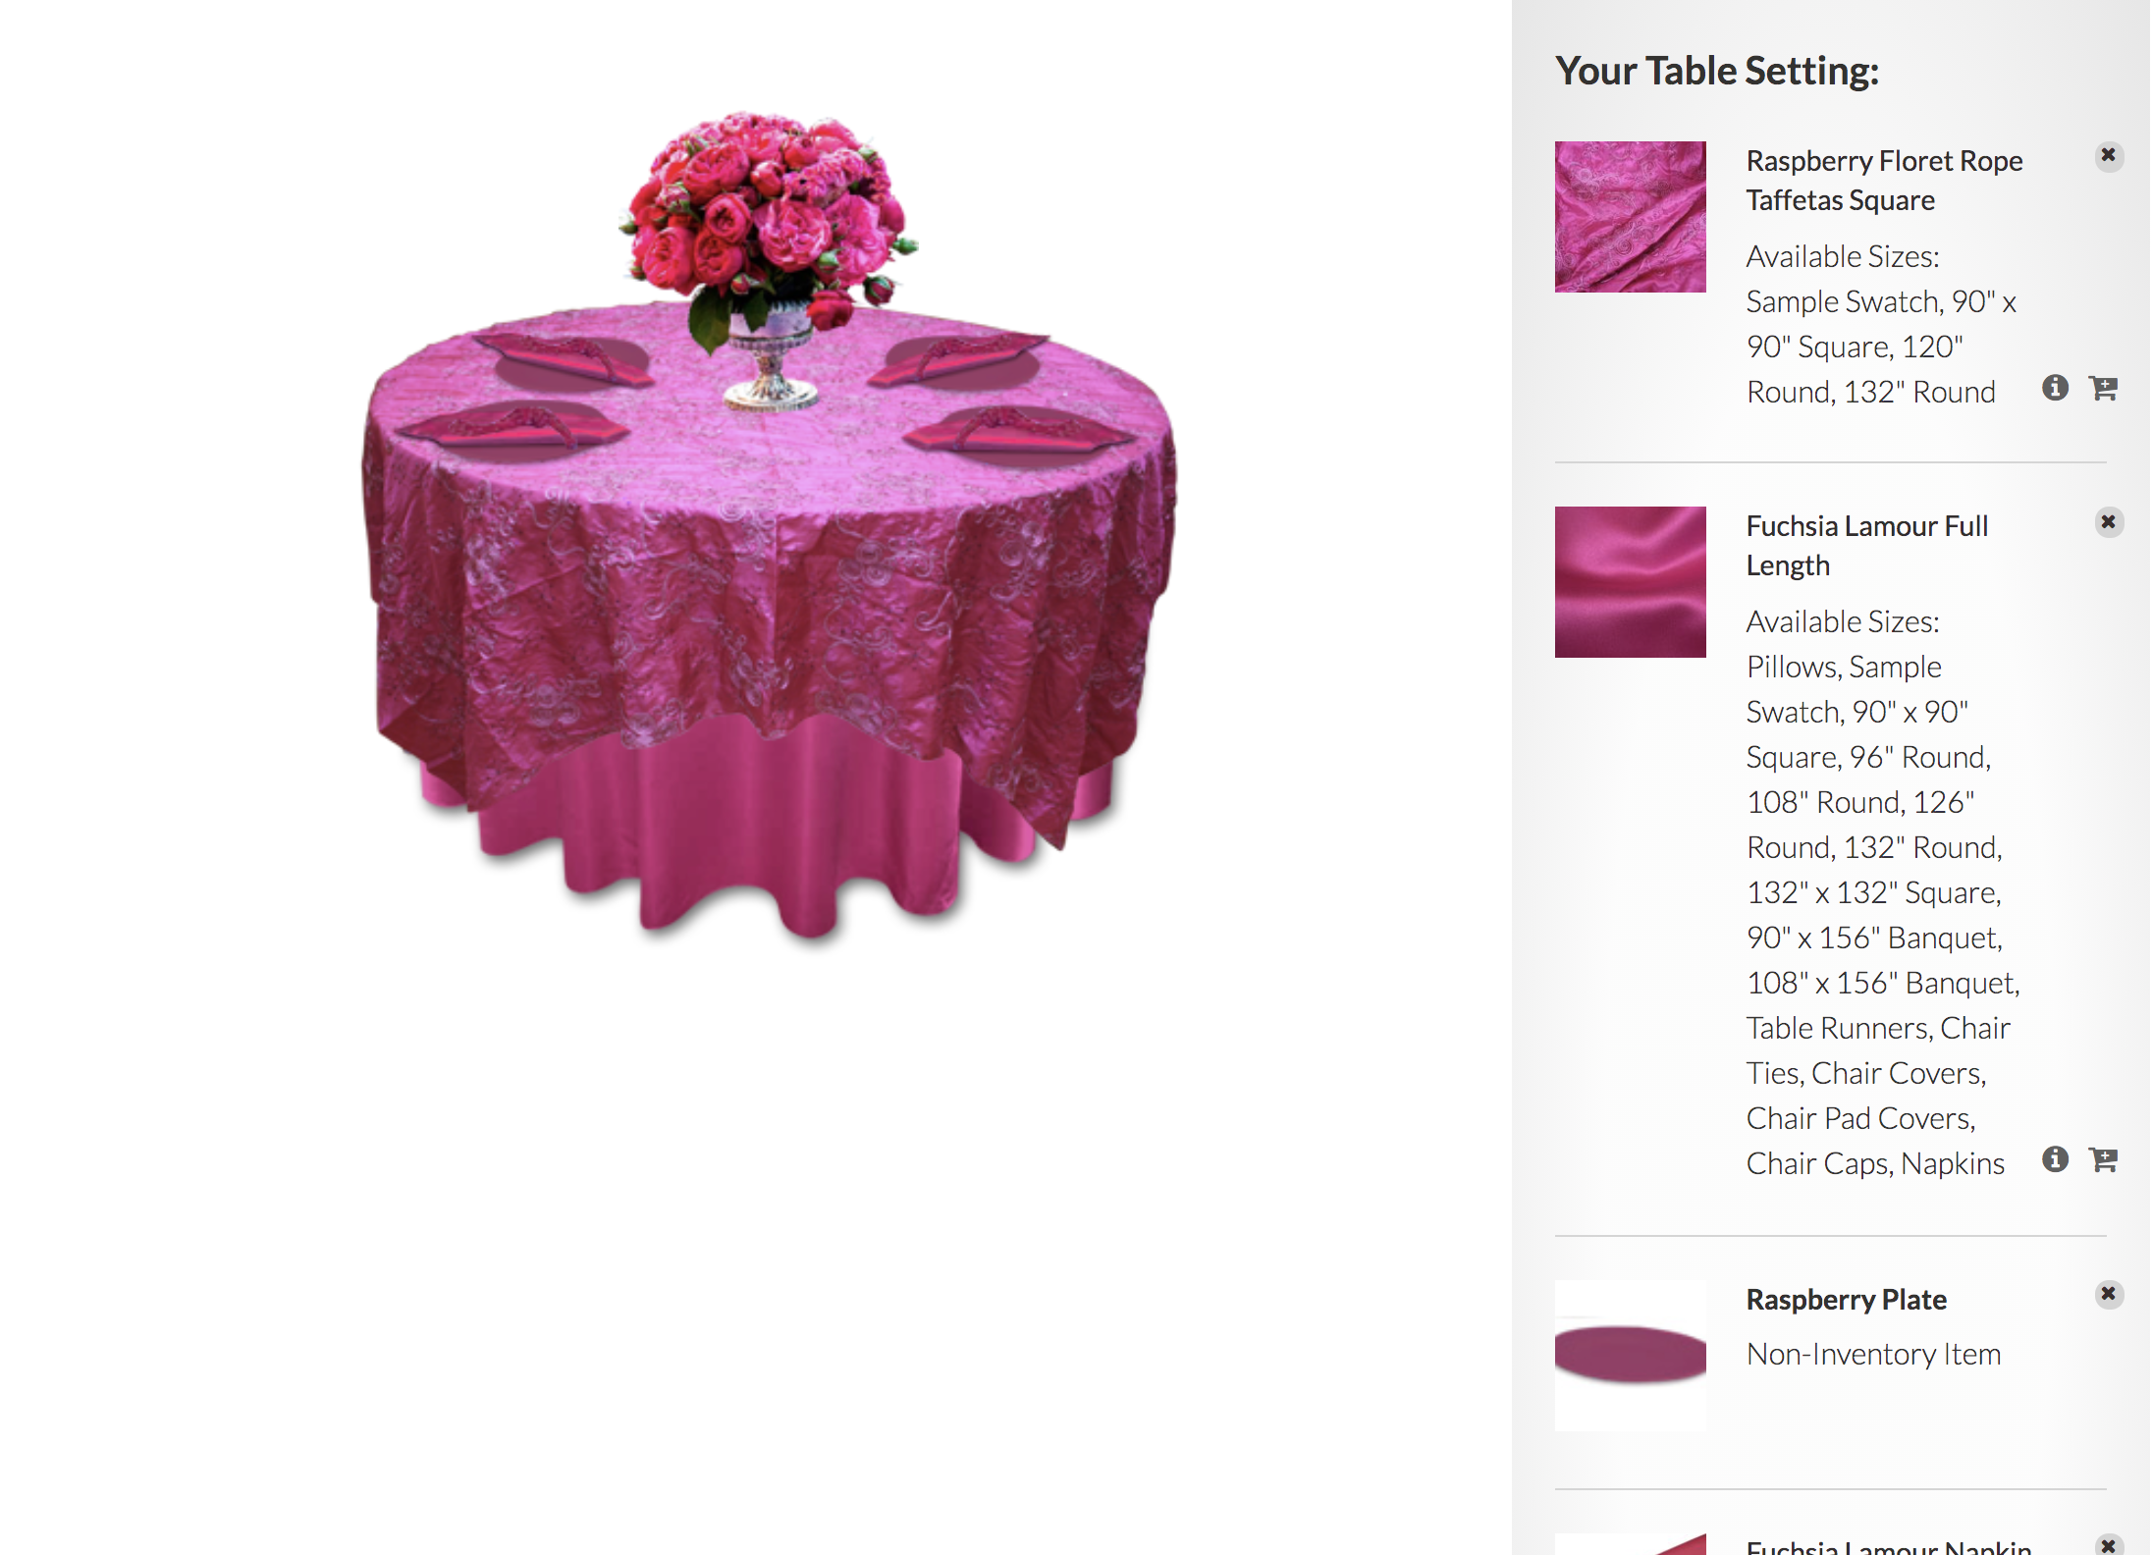This screenshot has width=2152, height=1555.
Task: Open Fuchsia Lamour Napkin title
Action: 1889,1546
